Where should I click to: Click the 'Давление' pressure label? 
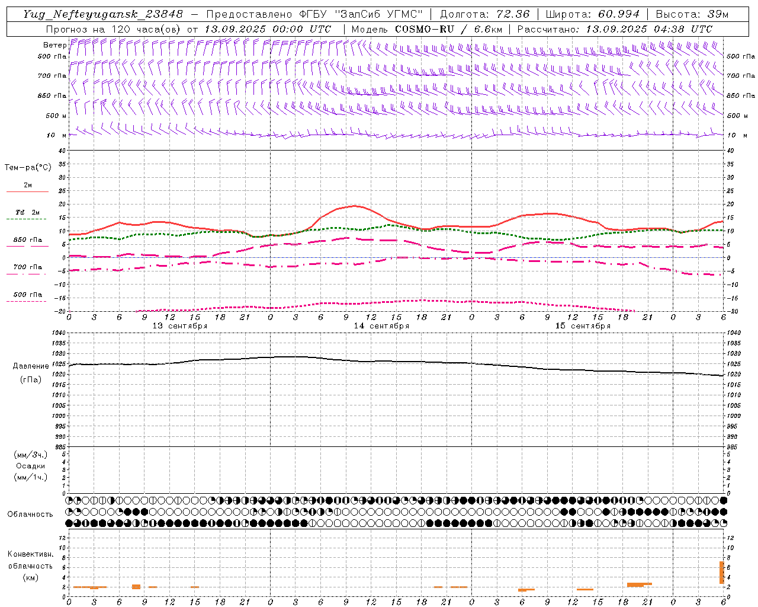tap(31, 366)
